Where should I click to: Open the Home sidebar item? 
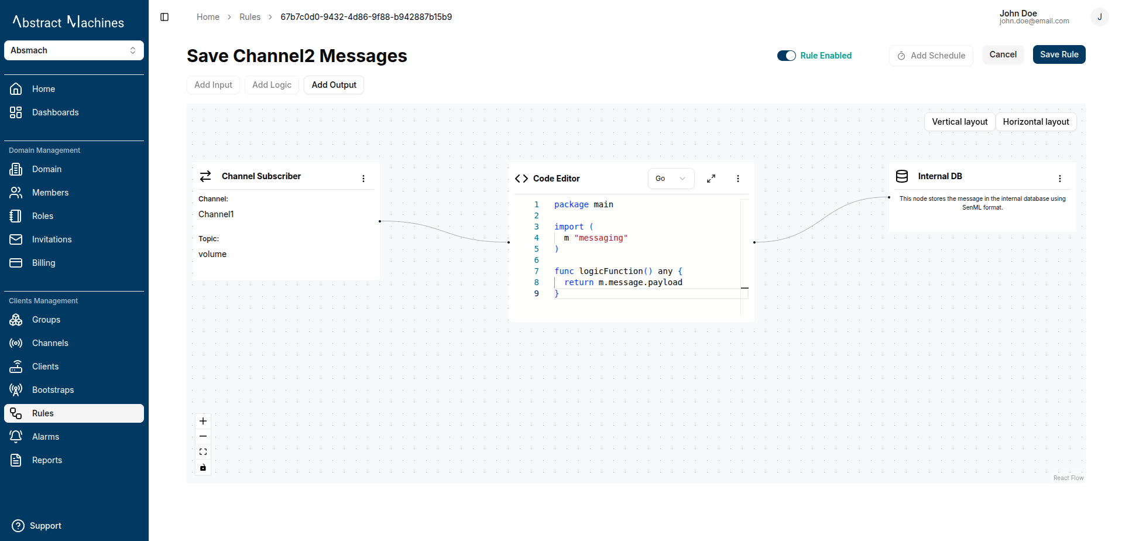[x=74, y=89]
